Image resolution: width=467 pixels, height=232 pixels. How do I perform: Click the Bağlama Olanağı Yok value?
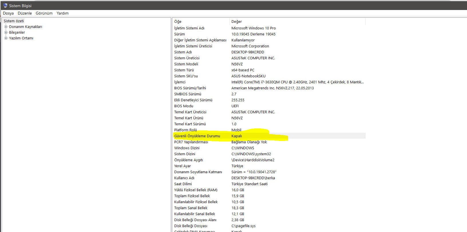[249, 142]
